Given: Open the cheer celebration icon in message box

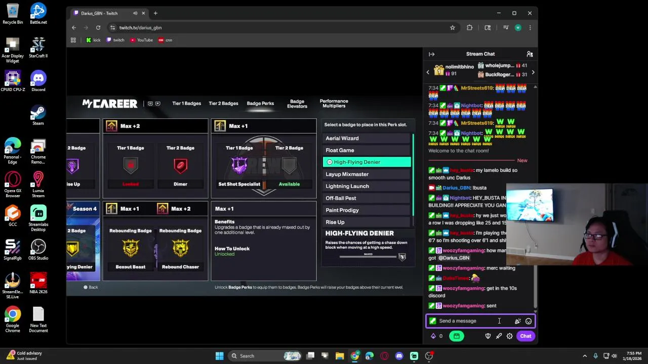Looking at the screenshot, I should 517,321.
